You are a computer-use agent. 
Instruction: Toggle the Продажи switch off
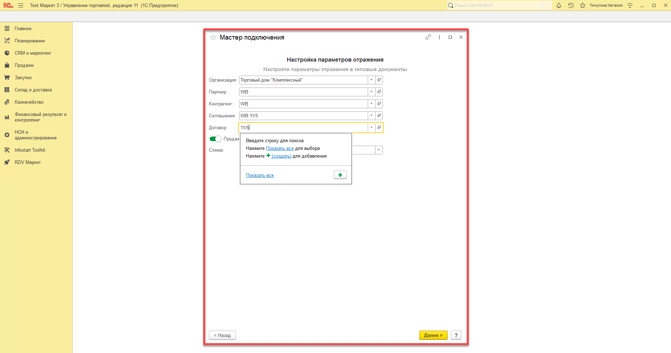pyautogui.click(x=215, y=139)
